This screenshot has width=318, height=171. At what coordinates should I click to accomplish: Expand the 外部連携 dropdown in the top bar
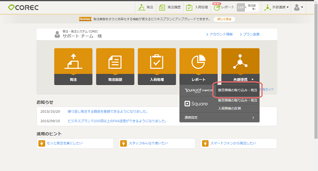[x=276, y=7]
